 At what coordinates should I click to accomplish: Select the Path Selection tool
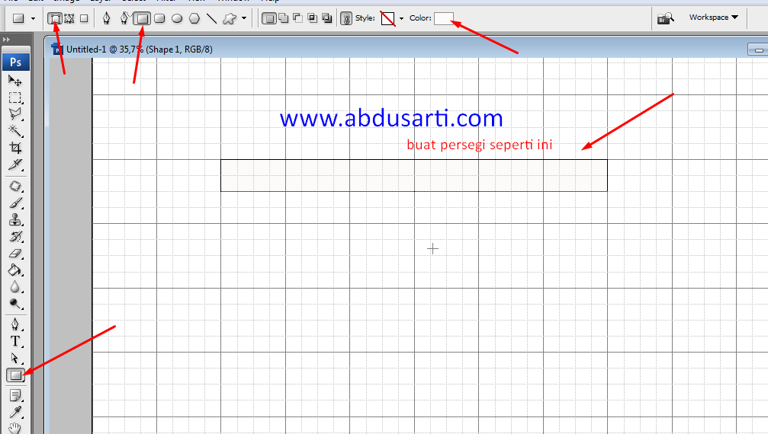[15, 359]
